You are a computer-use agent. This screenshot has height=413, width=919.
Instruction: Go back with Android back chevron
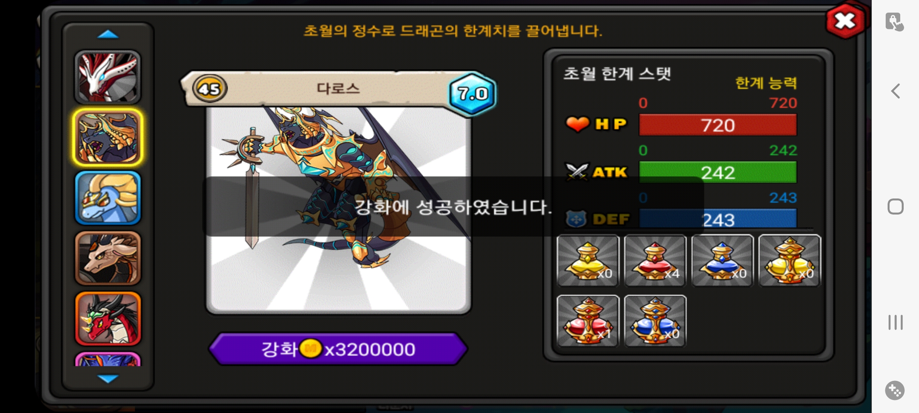pos(895,91)
